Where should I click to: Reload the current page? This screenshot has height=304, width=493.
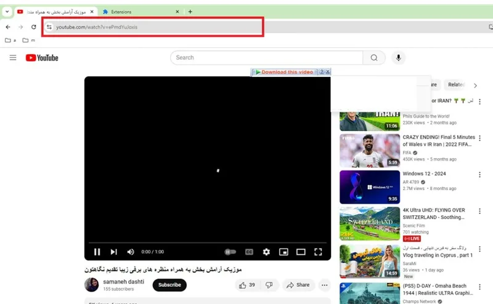point(34,27)
